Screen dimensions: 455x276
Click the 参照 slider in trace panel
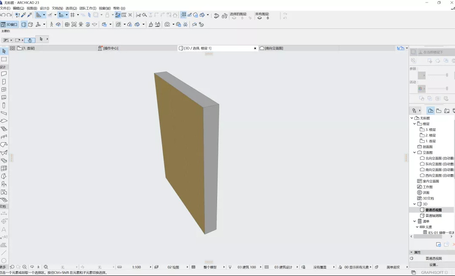pyautogui.click(x=438, y=75)
